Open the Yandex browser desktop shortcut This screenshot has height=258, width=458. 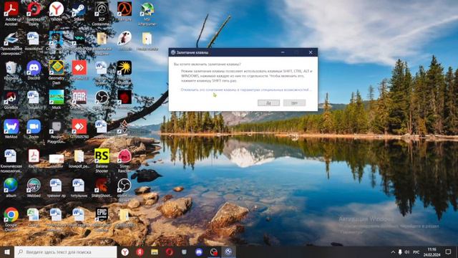[x=56, y=11]
